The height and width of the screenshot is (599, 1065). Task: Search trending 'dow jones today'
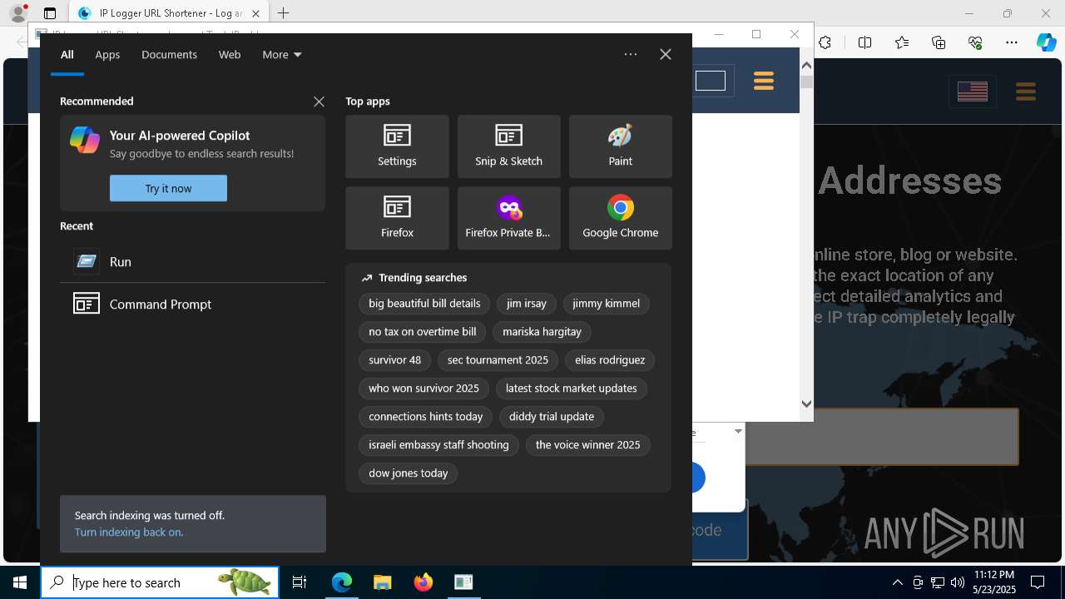[409, 473]
